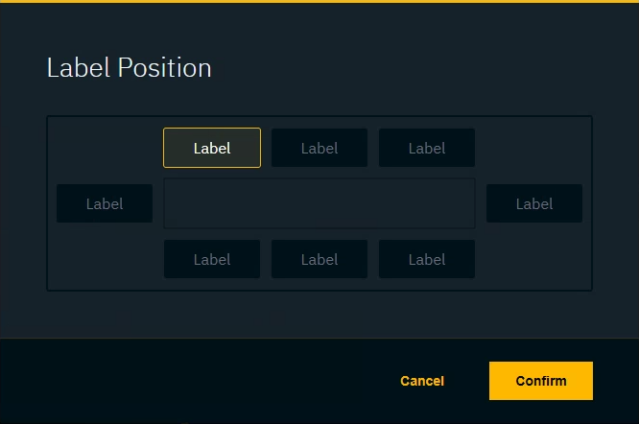This screenshot has width=639, height=424.
Task: Select the top-left label position option
Action: point(212,148)
